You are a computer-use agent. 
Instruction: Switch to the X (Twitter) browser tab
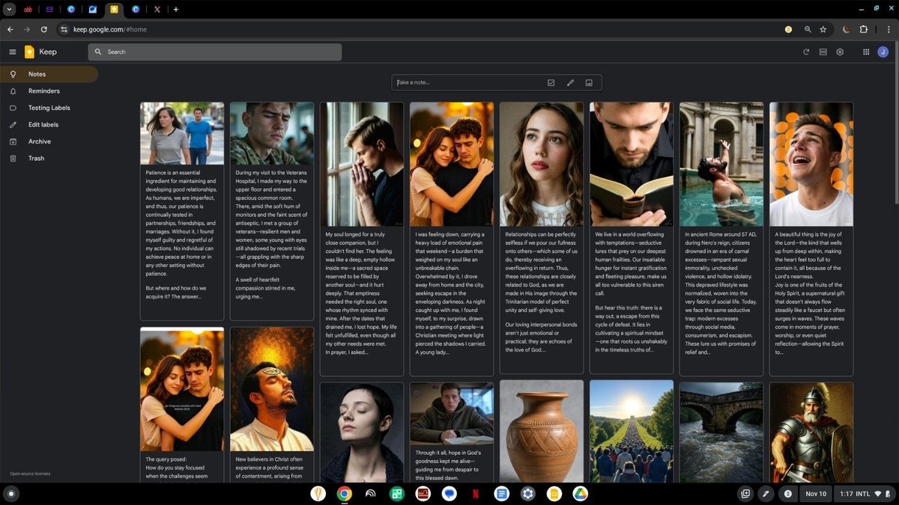pyautogui.click(x=157, y=9)
